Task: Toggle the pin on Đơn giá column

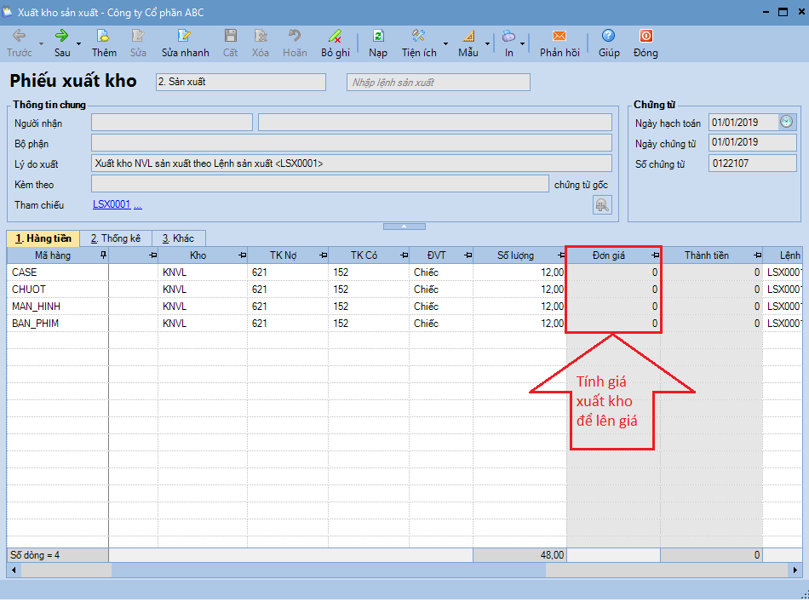Action: [x=656, y=255]
